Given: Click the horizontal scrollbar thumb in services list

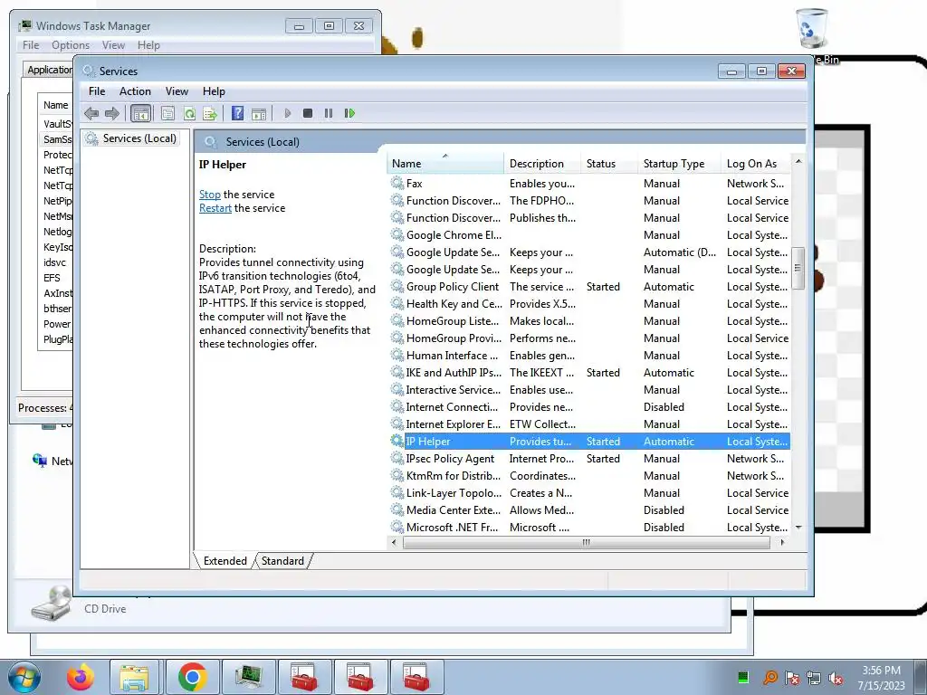Looking at the screenshot, I should [x=586, y=542].
